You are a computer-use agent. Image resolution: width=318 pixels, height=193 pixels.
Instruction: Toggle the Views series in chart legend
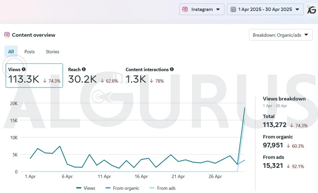(85, 188)
